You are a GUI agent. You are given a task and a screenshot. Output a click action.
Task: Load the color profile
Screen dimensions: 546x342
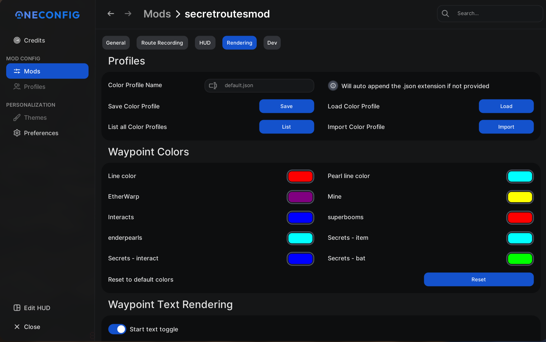506,106
